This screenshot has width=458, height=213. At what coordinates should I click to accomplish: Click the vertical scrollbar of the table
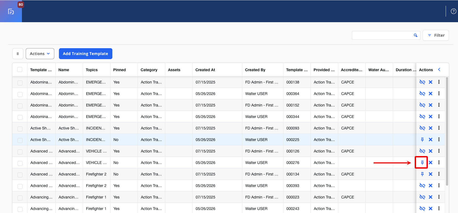[x=447, y=131]
